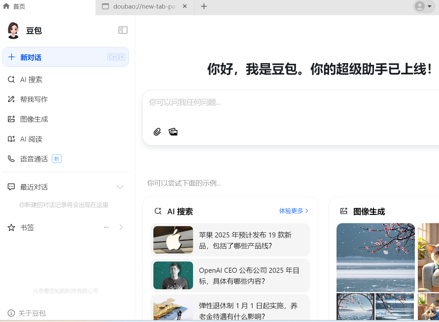Expand the 书签 section arrow

(x=121, y=227)
